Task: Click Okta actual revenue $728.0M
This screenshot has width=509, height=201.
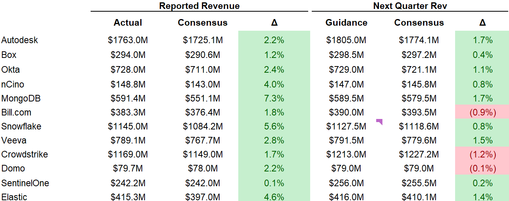Action: click(x=128, y=70)
